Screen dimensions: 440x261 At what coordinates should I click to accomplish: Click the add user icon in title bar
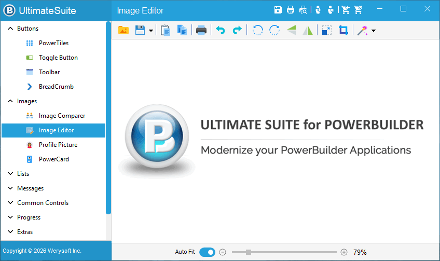tap(318, 10)
